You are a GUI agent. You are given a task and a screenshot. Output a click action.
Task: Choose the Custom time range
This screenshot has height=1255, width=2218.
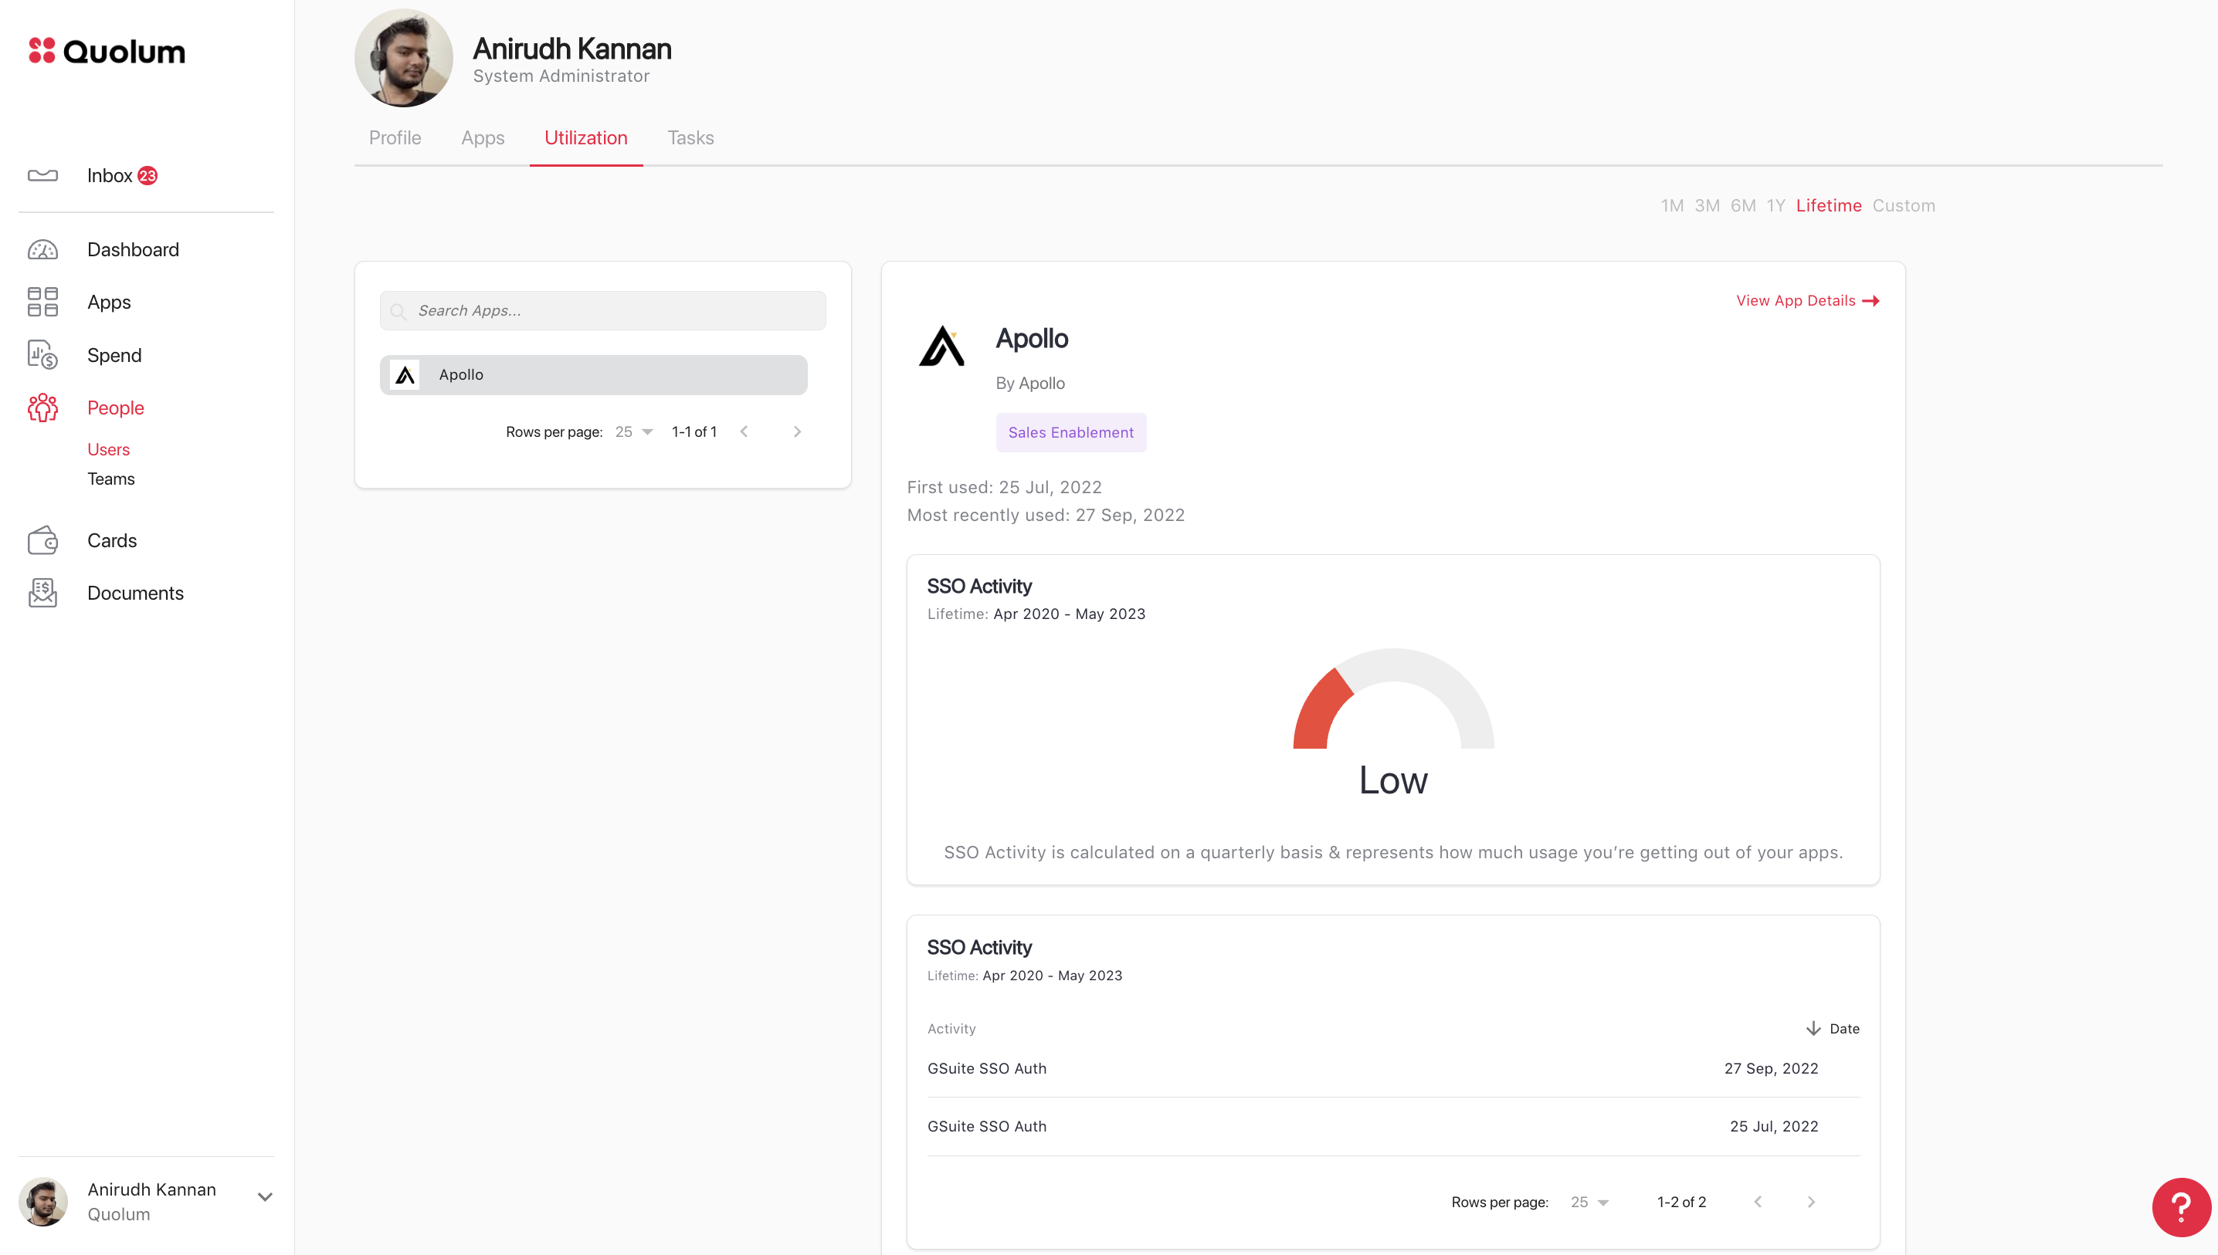[1903, 206]
